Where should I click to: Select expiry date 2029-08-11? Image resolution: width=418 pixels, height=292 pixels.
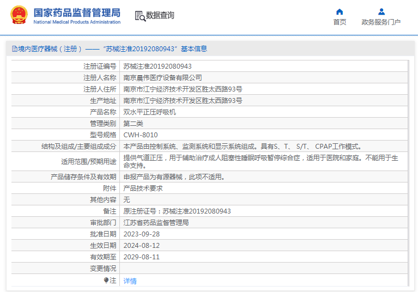tap(142, 257)
